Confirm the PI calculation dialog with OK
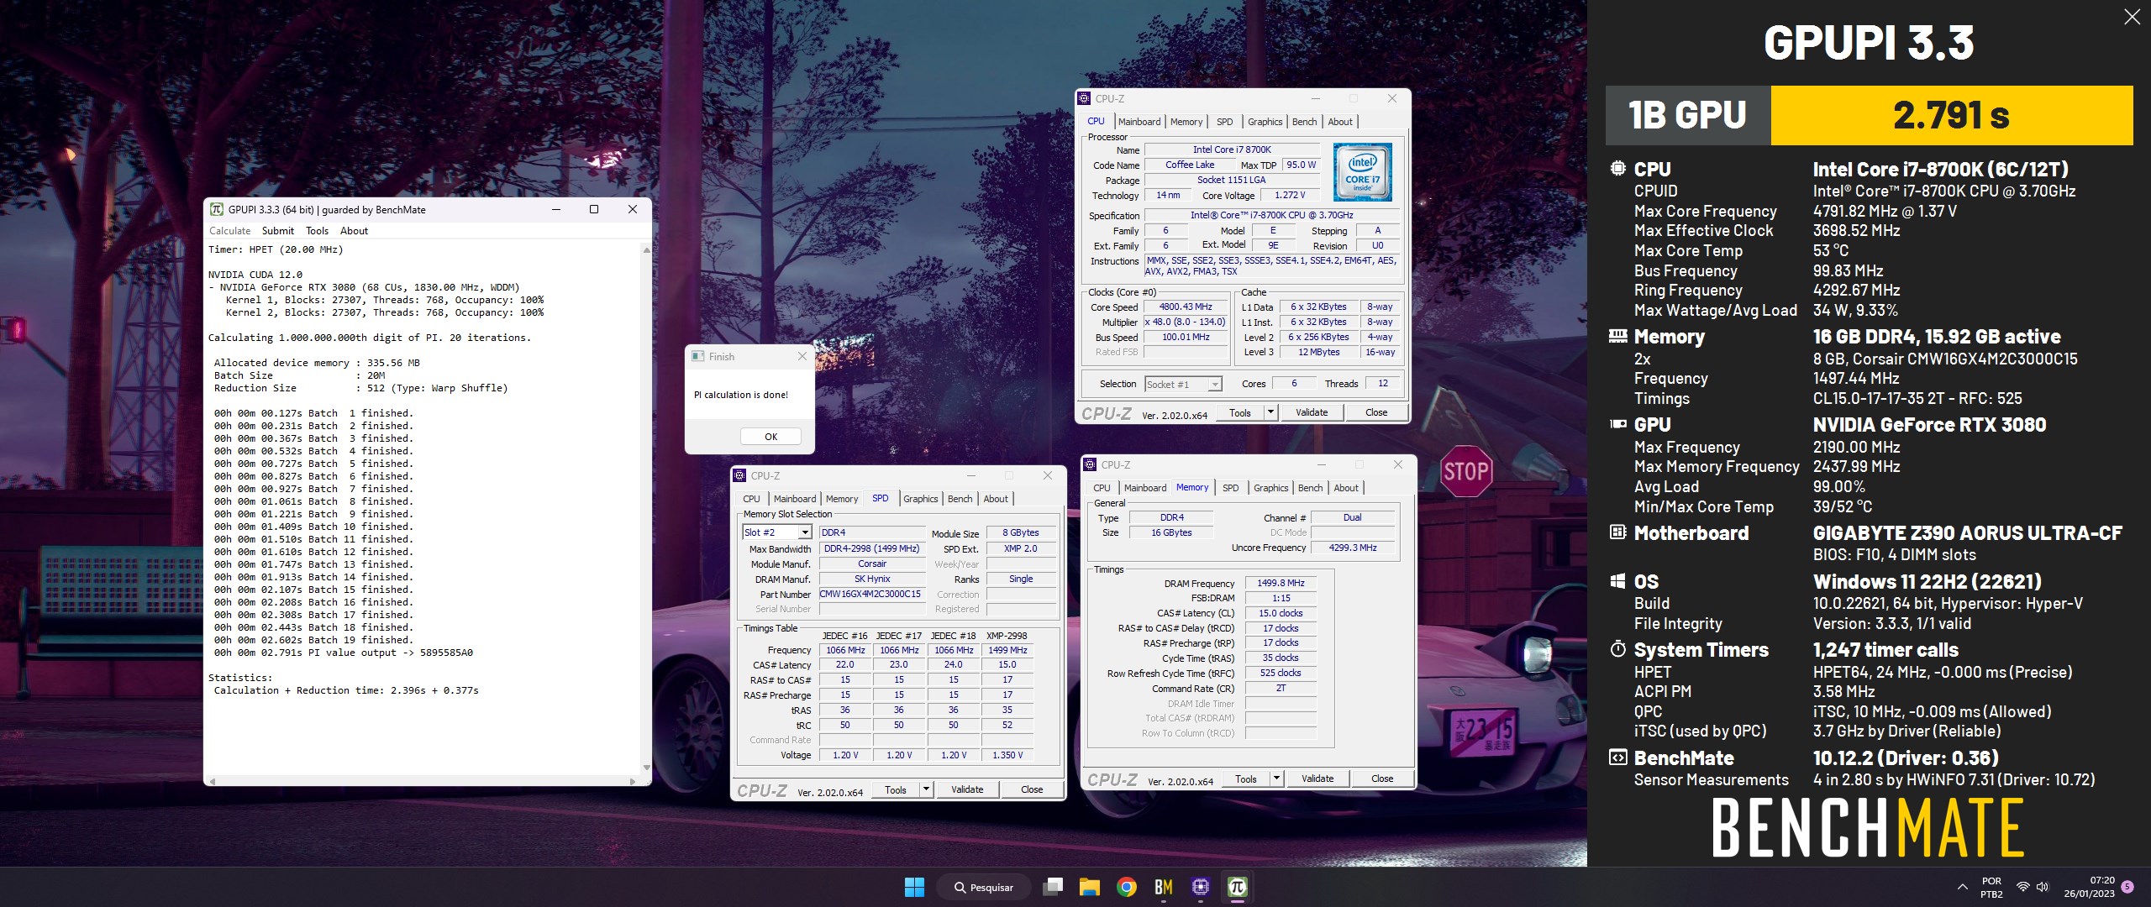Viewport: 2151px width, 907px height. coord(770,437)
